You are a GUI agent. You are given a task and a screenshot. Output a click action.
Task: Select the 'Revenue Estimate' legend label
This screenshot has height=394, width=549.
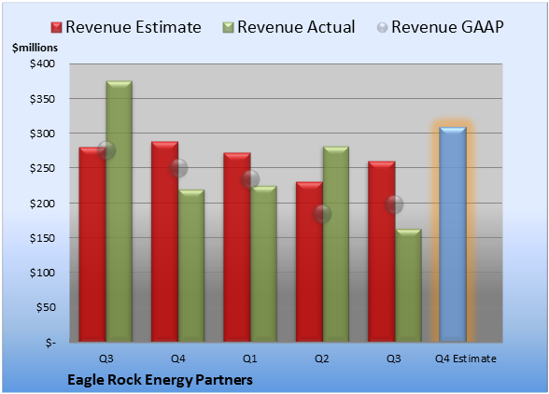[134, 27]
